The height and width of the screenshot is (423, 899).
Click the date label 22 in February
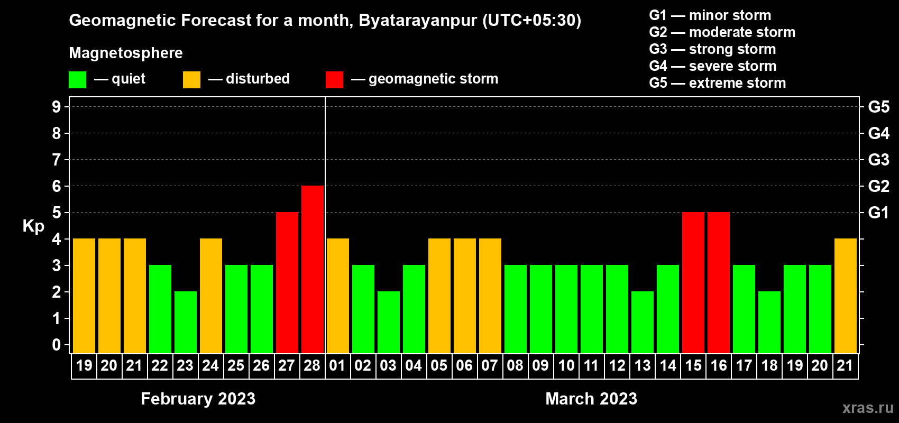tap(160, 366)
